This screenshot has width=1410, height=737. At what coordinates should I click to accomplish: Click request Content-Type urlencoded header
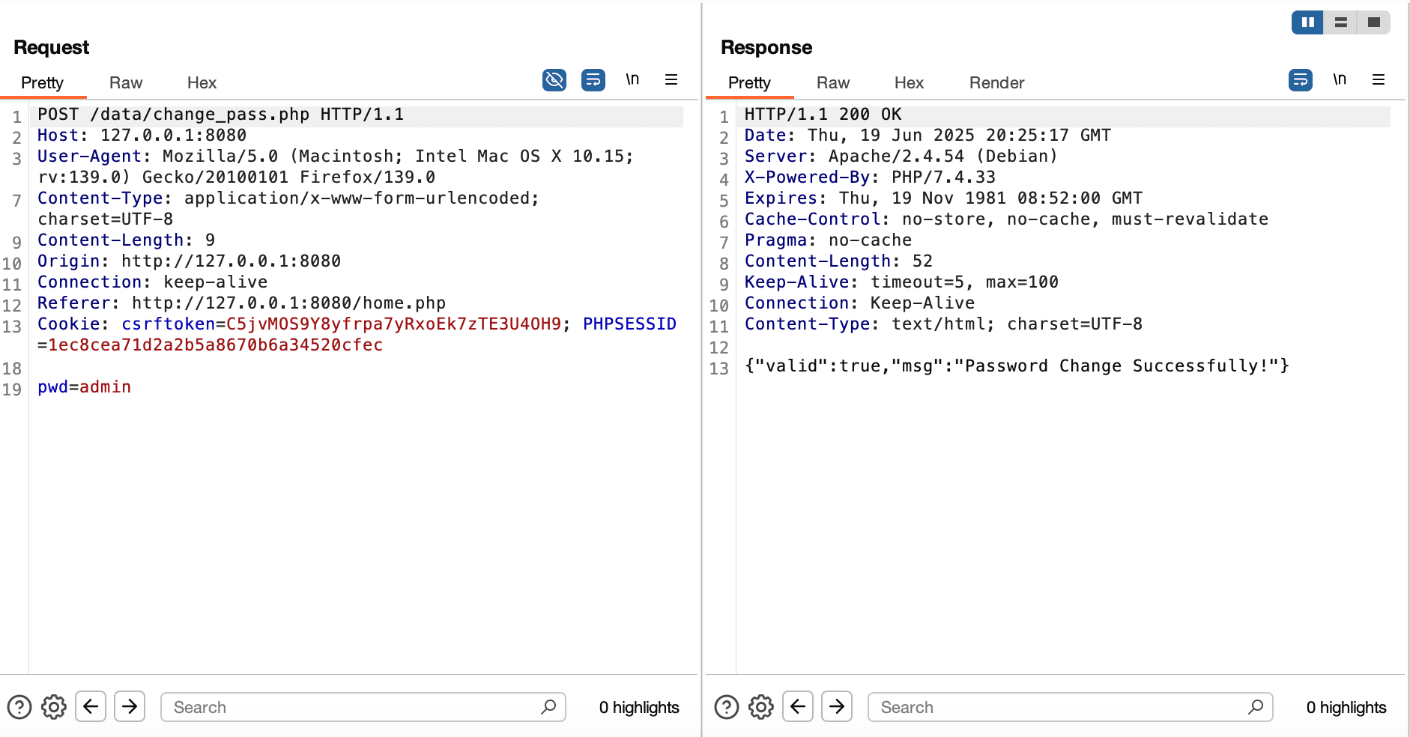pyautogui.click(x=288, y=209)
